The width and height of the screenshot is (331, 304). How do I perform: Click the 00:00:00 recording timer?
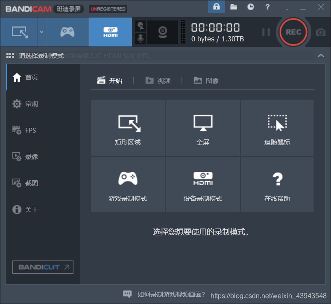pos(215,27)
